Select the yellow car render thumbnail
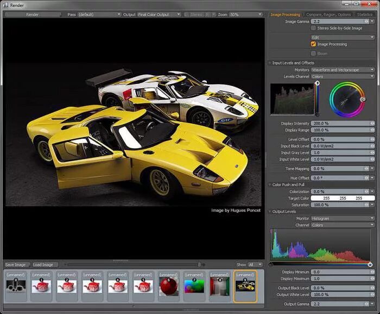This screenshot has height=314, width=380. pyautogui.click(x=245, y=285)
